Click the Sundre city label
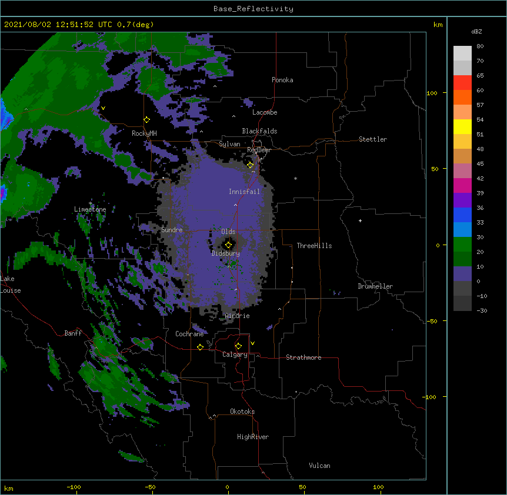The image size is (507, 495). pyautogui.click(x=172, y=230)
